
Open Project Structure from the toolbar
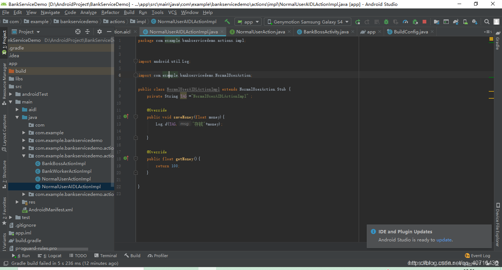click(x=436, y=22)
